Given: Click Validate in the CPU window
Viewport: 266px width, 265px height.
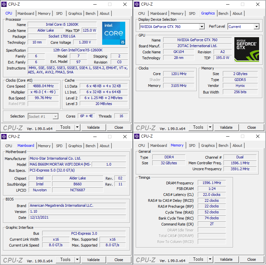Looking at the screenshot, I should [94, 127].
